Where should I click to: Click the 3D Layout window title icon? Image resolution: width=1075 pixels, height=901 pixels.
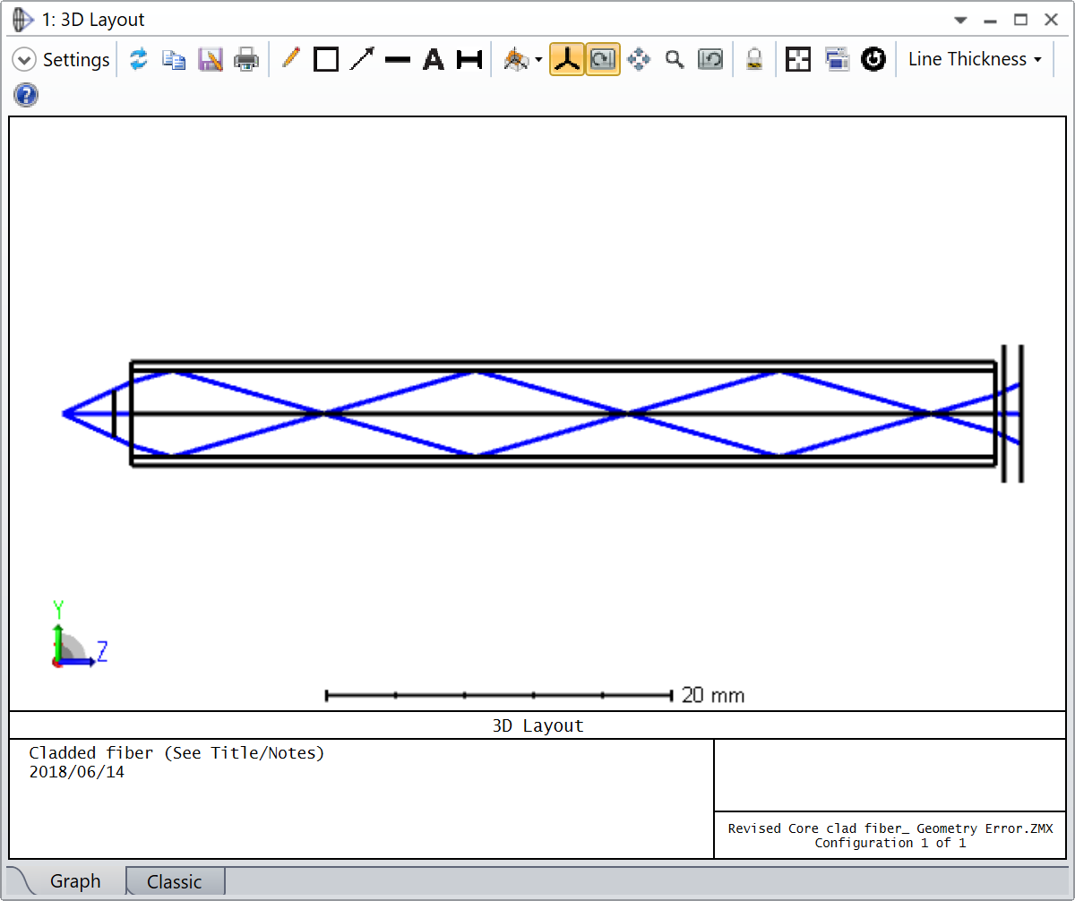(24, 19)
